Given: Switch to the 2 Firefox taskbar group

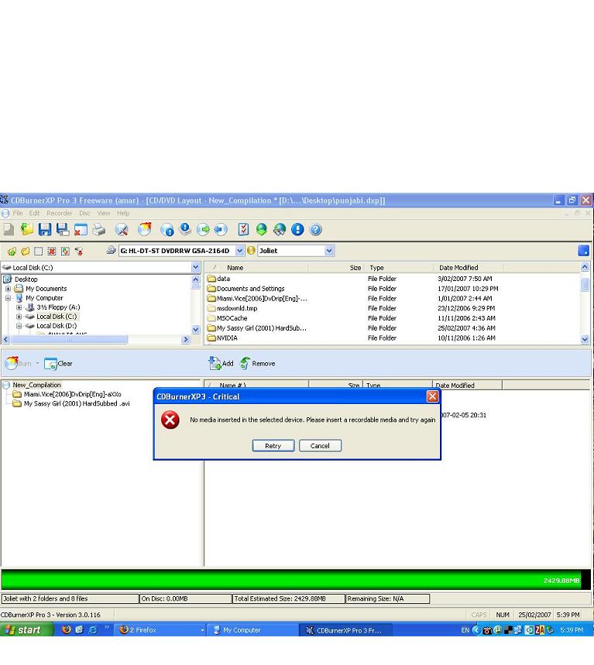Looking at the screenshot, I should [x=160, y=630].
